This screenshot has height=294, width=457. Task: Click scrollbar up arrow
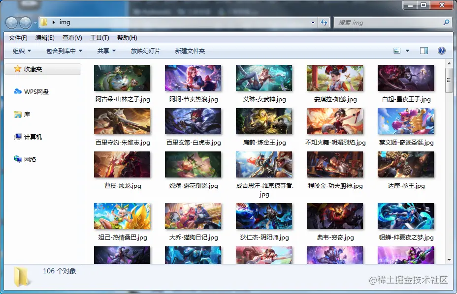[x=449, y=63]
